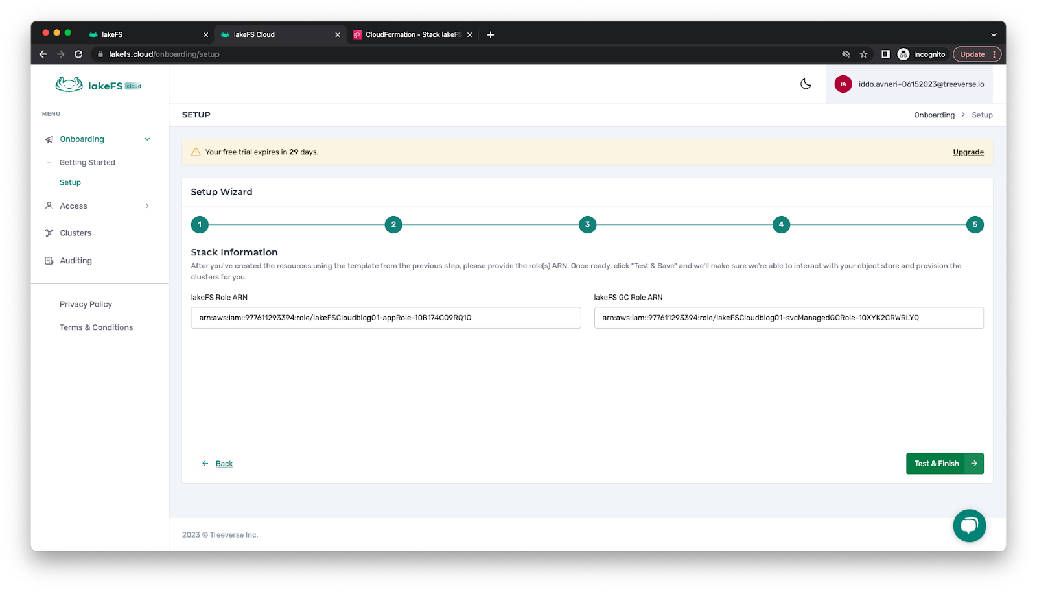
Task: Open the Clusters page
Action: 76,233
